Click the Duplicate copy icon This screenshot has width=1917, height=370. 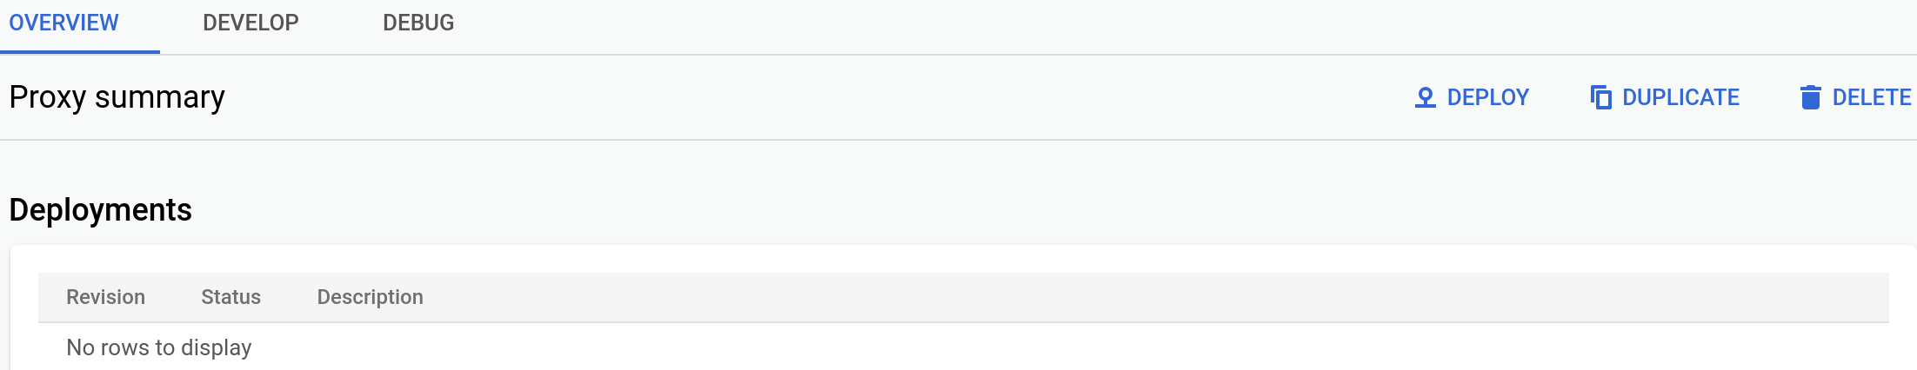point(1600,97)
